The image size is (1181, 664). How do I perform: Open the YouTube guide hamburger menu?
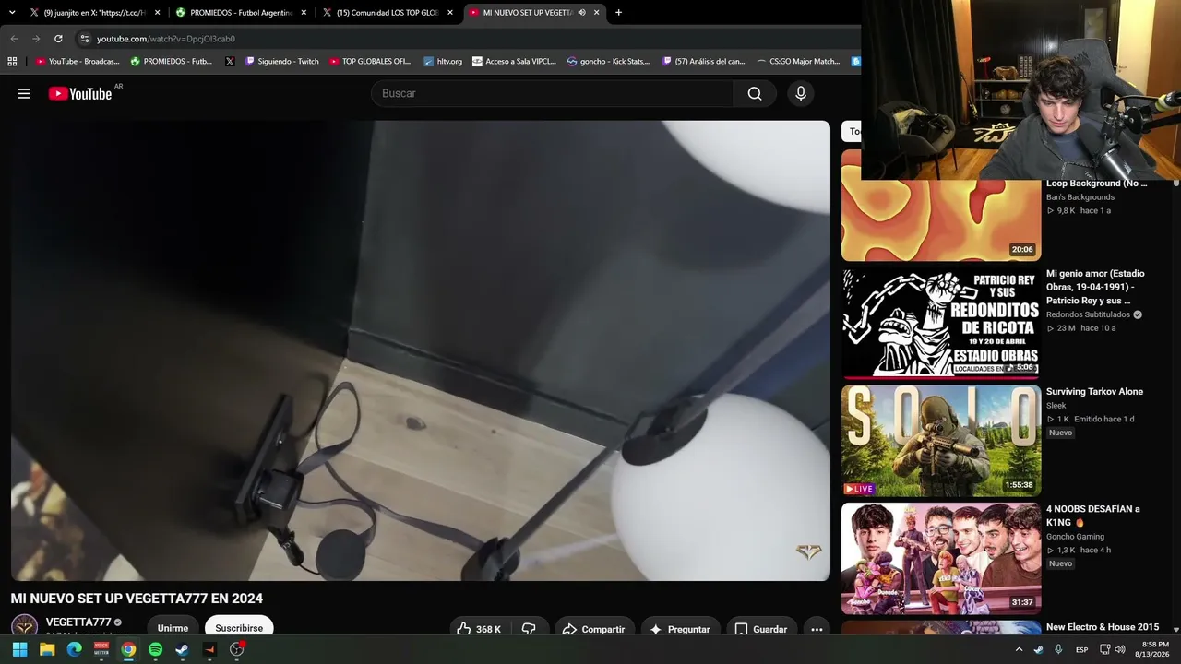click(x=24, y=93)
